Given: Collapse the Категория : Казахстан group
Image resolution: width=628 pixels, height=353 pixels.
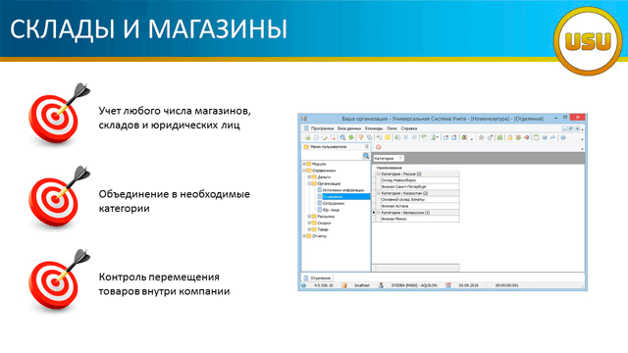Looking at the screenshot, I should pyautogui.click(x=378, y=193).
